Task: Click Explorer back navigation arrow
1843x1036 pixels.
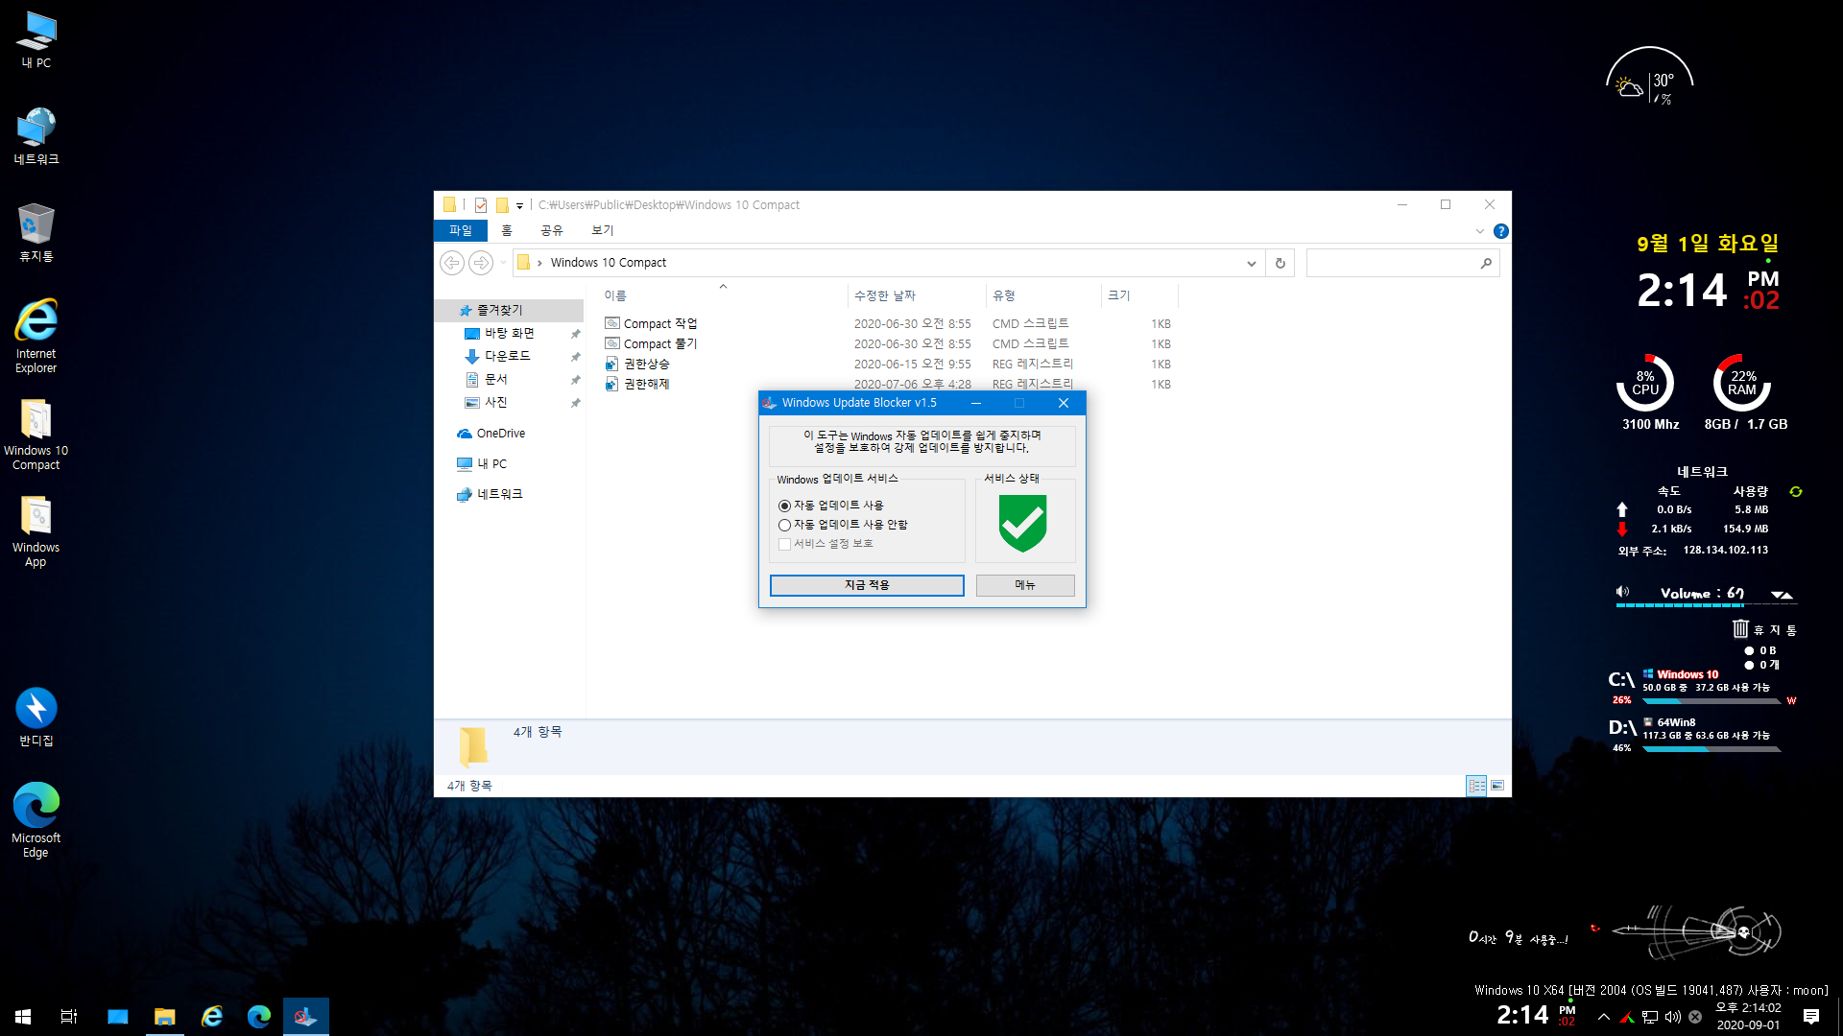Action: coord(452,262)
